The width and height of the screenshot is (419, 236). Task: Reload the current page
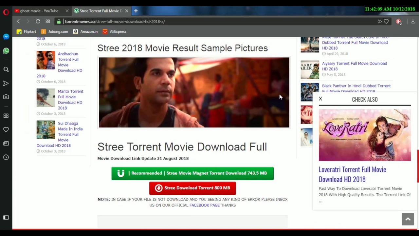(x=38, y=21)
